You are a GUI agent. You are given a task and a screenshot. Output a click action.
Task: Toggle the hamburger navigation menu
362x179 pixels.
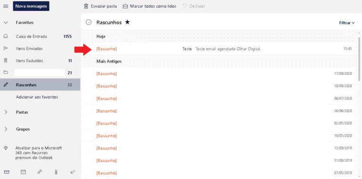6,6
